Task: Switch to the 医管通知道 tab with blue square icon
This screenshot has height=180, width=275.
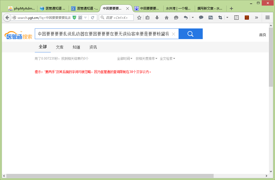Action: (x=85, y=9)
